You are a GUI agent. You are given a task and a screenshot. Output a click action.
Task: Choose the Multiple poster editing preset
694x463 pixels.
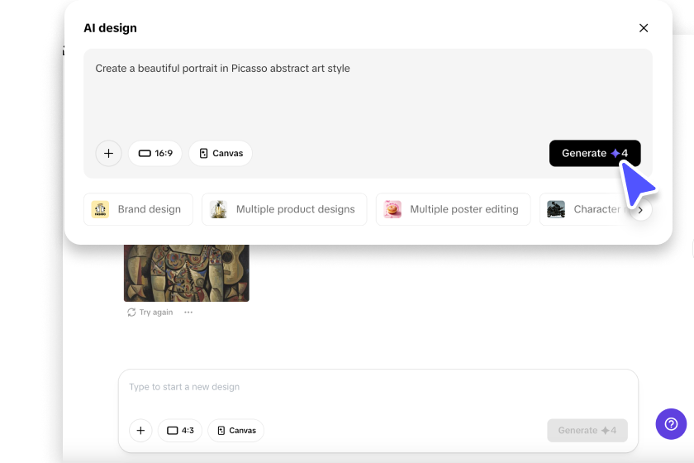pos(454,209)
